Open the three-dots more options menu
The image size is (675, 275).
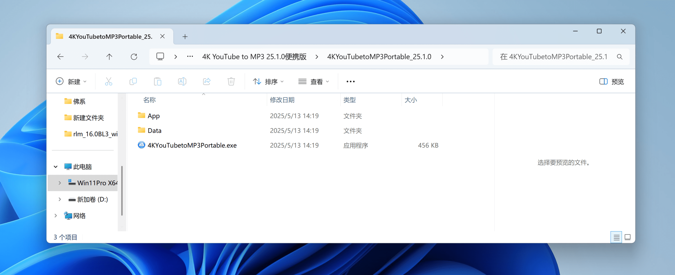(x=350, y=82)
